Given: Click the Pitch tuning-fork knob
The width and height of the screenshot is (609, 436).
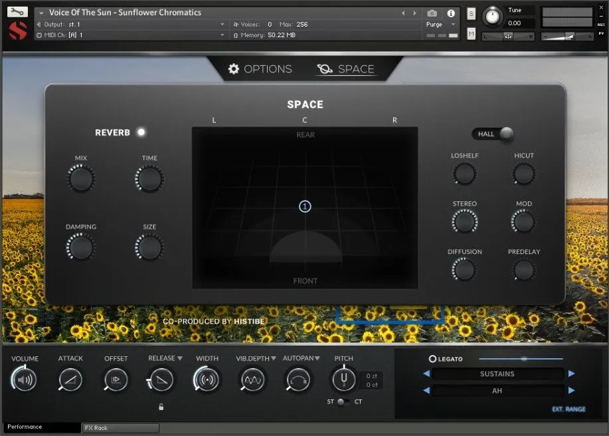Looking at the screenshot, I should pos(344,379).
